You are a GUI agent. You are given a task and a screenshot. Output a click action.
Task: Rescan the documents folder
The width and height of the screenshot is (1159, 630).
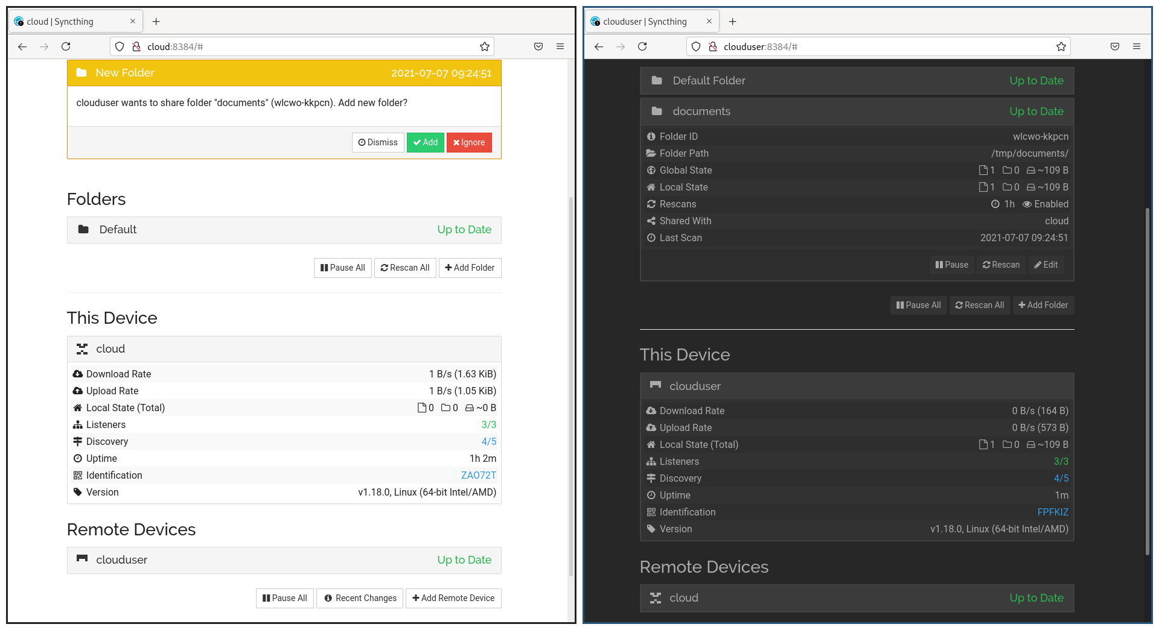[1001, 265]
